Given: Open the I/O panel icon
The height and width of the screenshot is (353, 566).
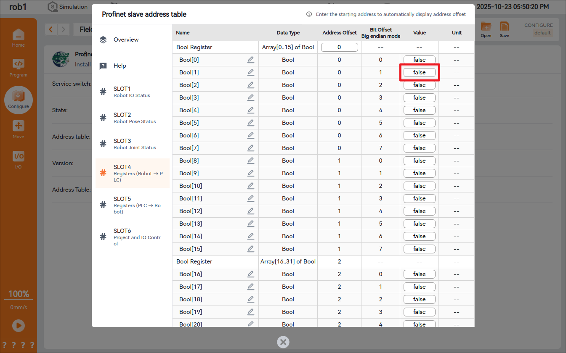Looking at the screenshot, I should pos(18,160).
